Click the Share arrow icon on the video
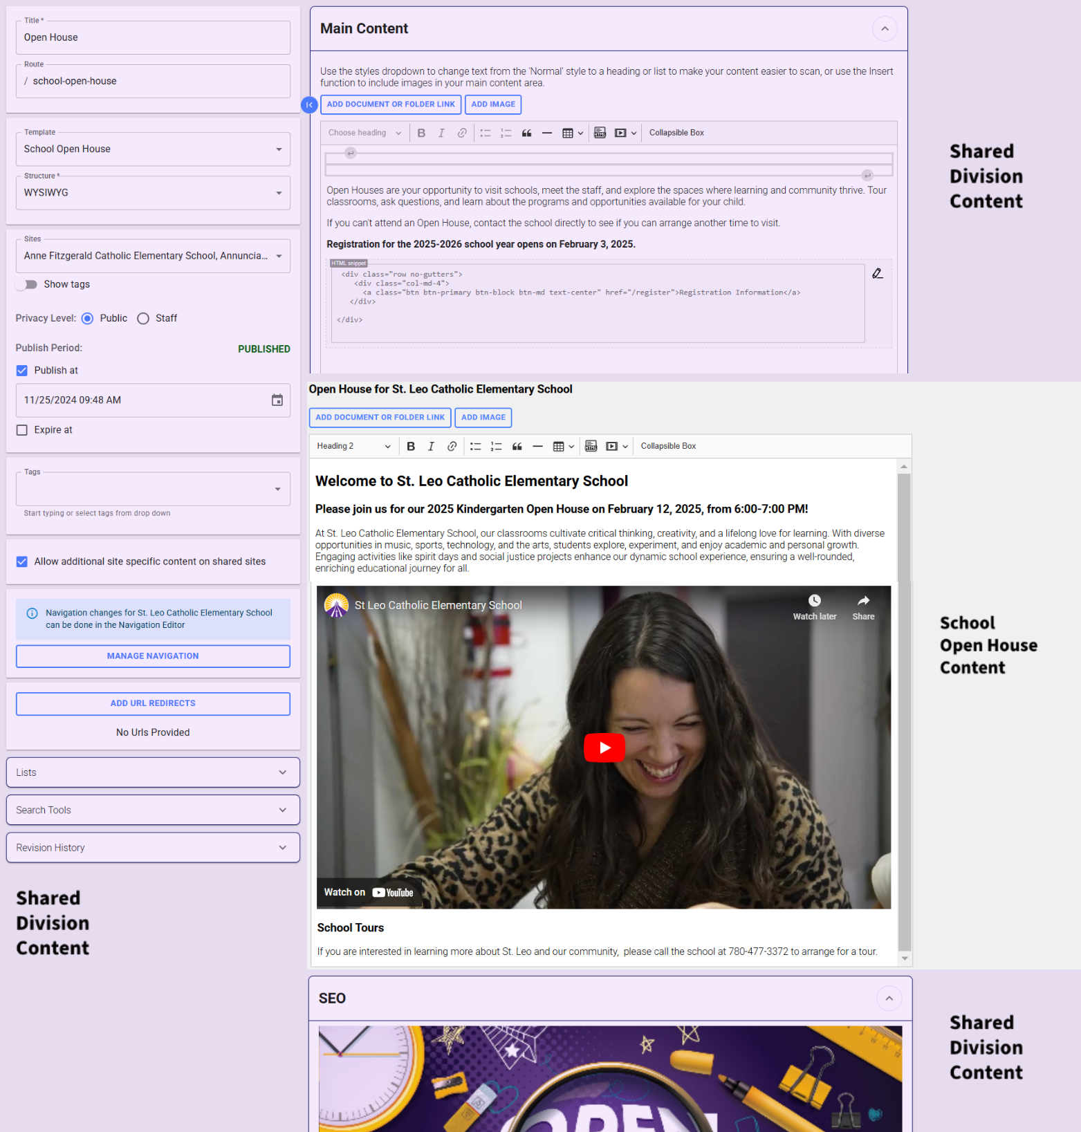Viewport: 1081px width, 1132px height. pos(863,601)
